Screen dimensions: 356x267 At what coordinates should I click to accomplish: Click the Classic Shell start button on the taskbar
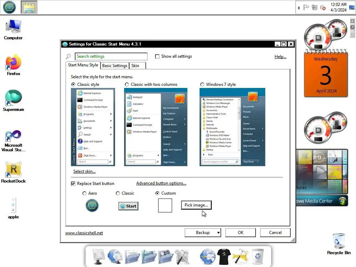click(x=9, y=7)
